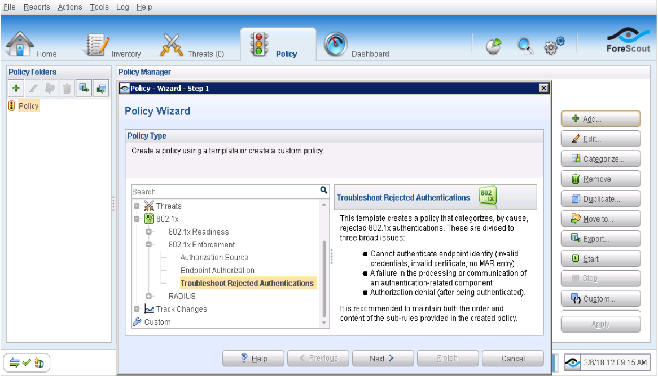Open the Home view icon
658x376 pixels.
tap(19, 44)
